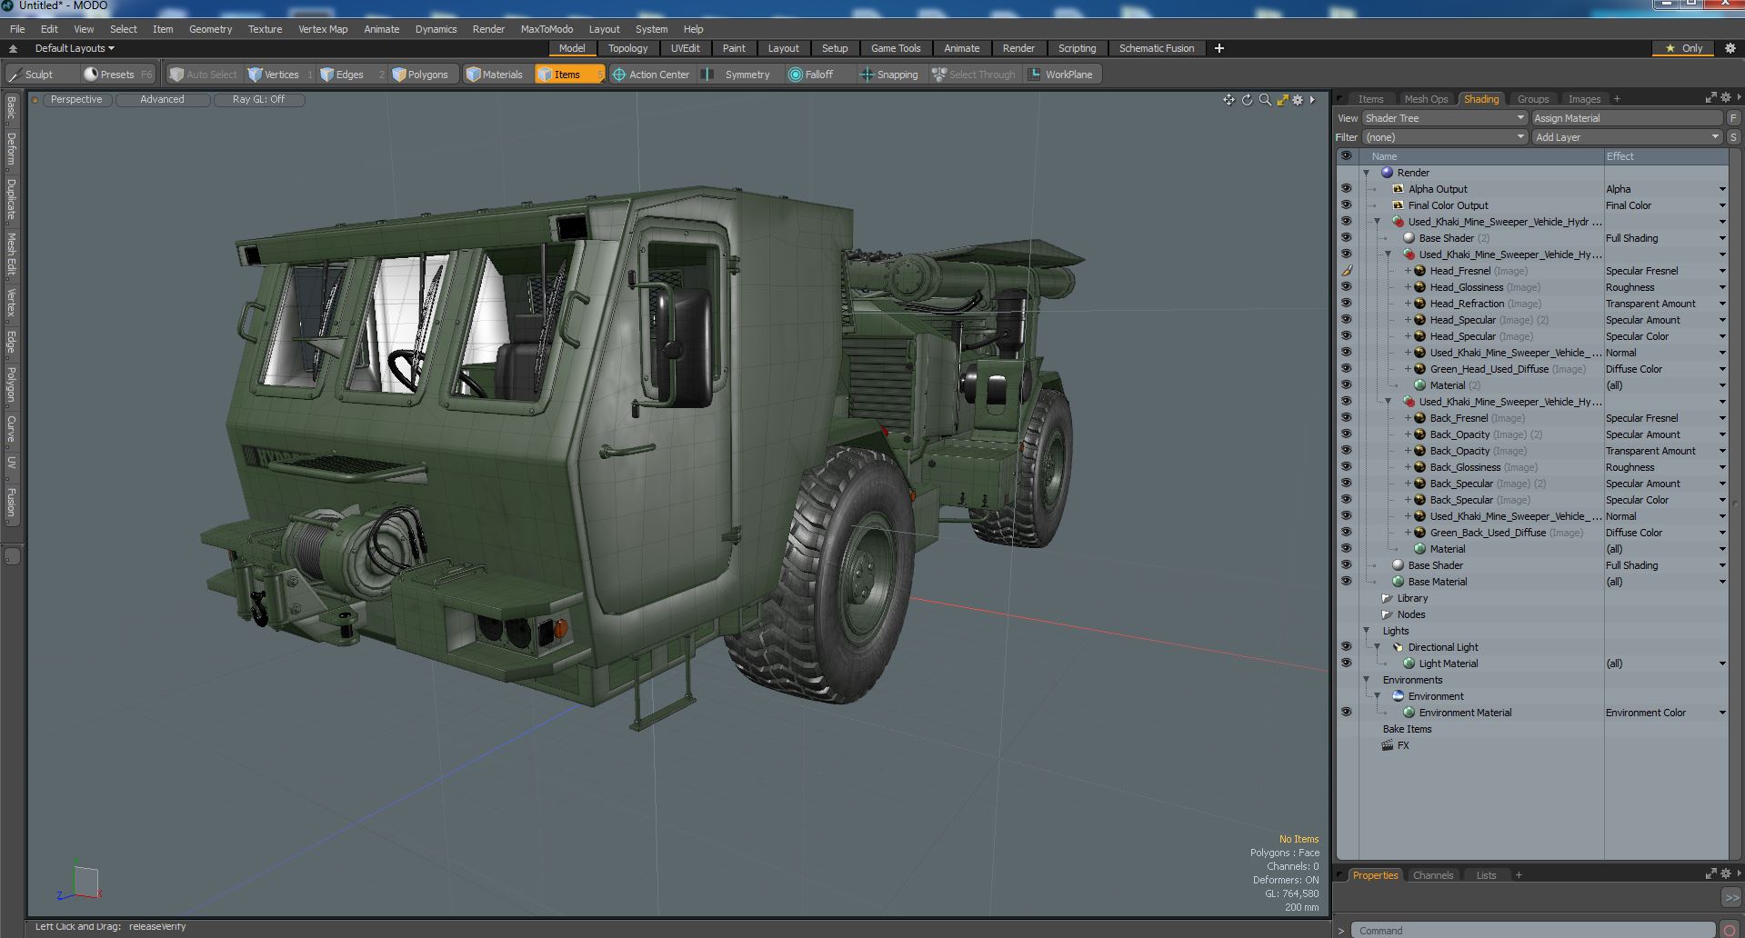The width and height of the screenshot is (1745, 938).
Task: Toggle visibility of Green_Head_Used_Diffuse layer
Action: click(x=1346, y=369)
